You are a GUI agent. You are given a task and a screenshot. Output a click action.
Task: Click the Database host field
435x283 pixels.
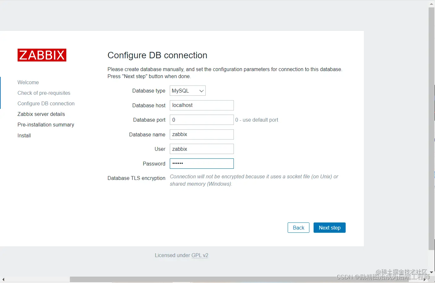202,105
